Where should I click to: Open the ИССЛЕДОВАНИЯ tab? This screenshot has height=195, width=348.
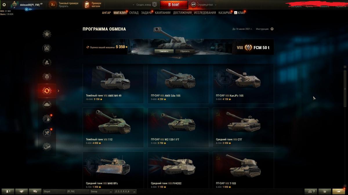(205, 13)
